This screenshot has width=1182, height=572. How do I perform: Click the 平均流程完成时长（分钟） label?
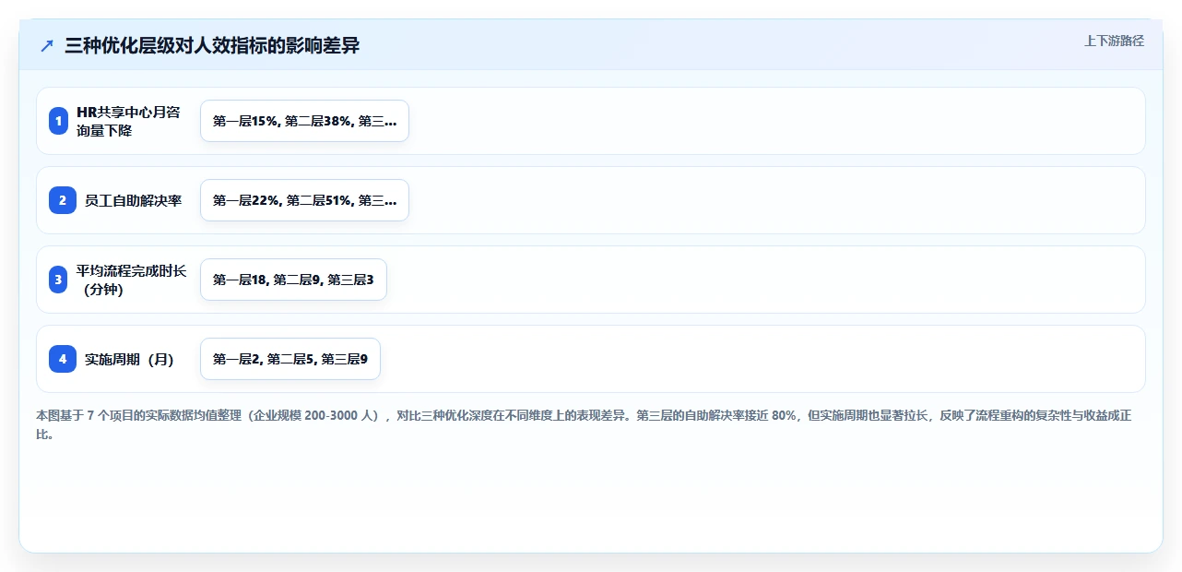(130, 280)
